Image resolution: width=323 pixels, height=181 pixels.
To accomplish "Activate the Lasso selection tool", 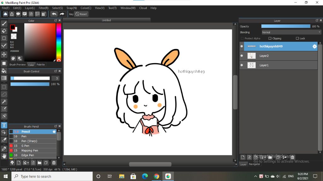I will click(x=4, y=94).
